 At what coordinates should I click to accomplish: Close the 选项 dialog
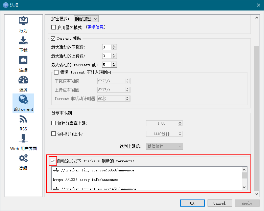tap(259, 5)
